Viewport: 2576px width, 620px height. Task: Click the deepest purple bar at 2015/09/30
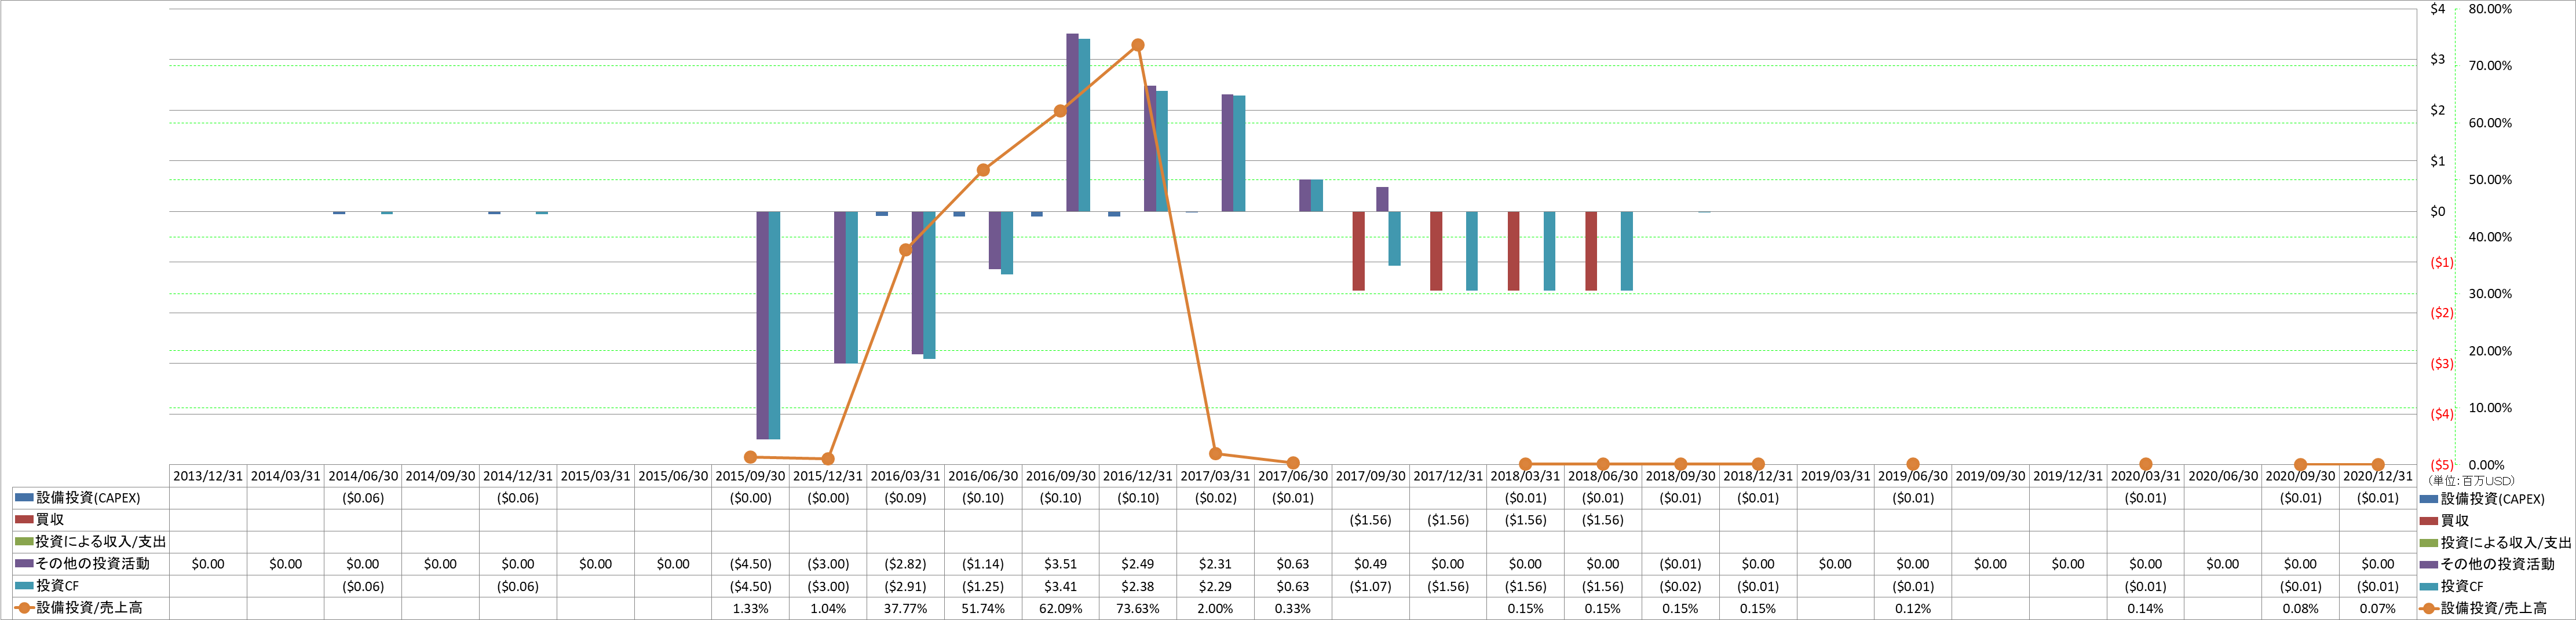[x=762, y=325]
